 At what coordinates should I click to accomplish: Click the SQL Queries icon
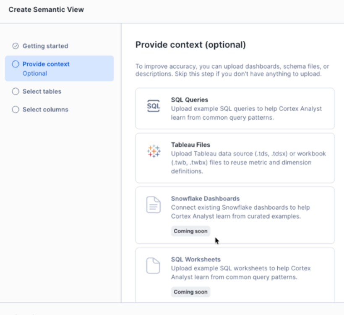[x=154, y=106]
